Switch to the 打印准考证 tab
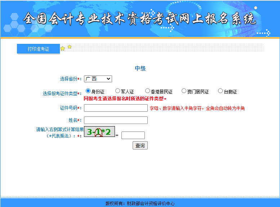This screenshot has width=280, height=207. pyautogui.click(x=38, y=49)
